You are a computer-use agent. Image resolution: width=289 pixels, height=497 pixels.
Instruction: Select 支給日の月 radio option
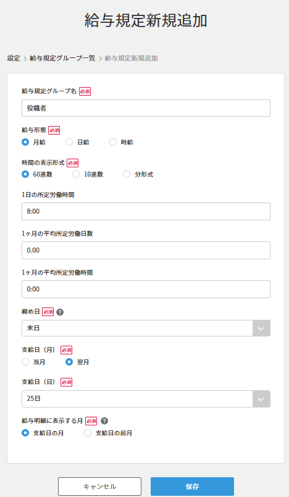pos(25,433)
